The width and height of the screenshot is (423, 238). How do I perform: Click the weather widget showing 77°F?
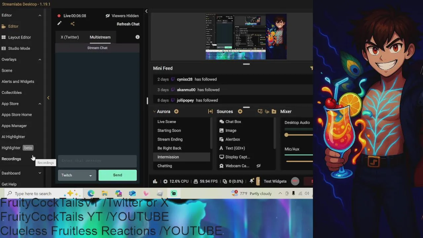[x=251, y=193]
